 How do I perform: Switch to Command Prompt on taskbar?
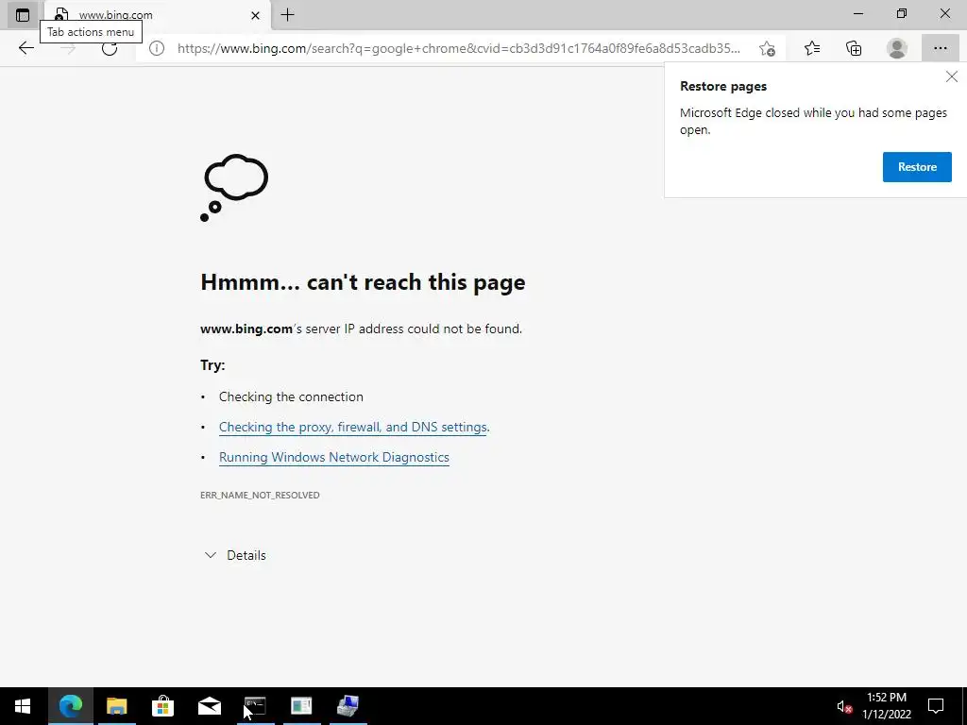[255, 706]
